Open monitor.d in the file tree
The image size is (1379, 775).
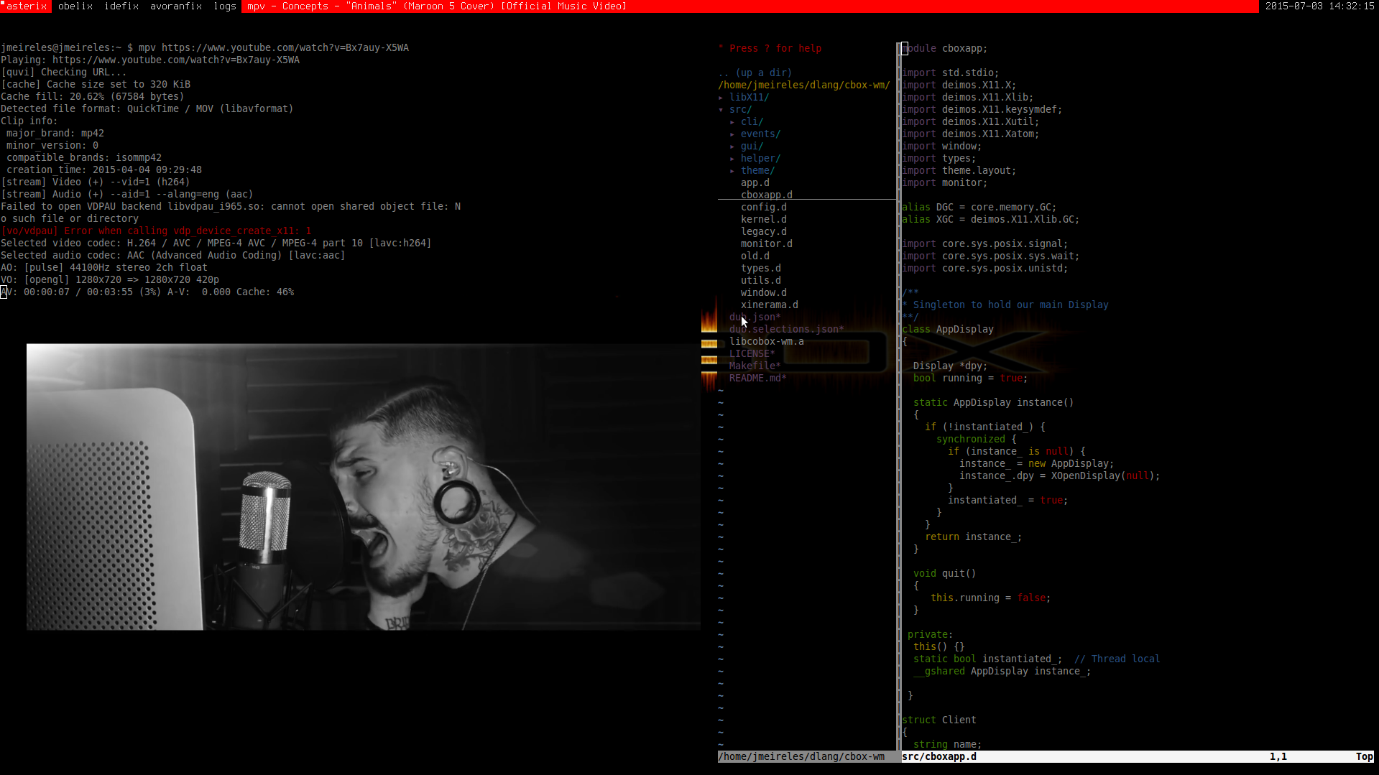(x=767, y=244)
